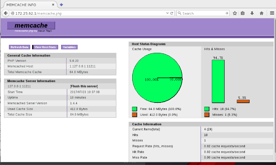Click Misses: 1 (5.3%) legend text
Screen dimensions: 276x165
(x=225, y=115)
